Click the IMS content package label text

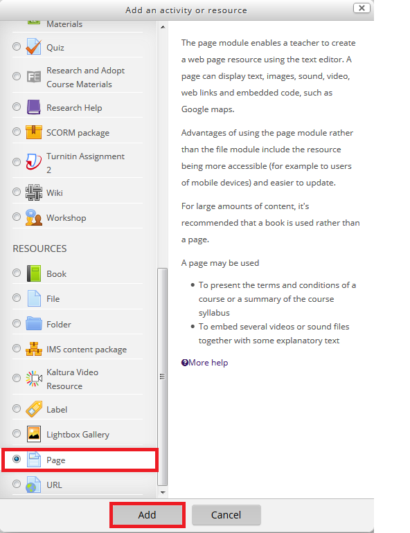[87, 350]
